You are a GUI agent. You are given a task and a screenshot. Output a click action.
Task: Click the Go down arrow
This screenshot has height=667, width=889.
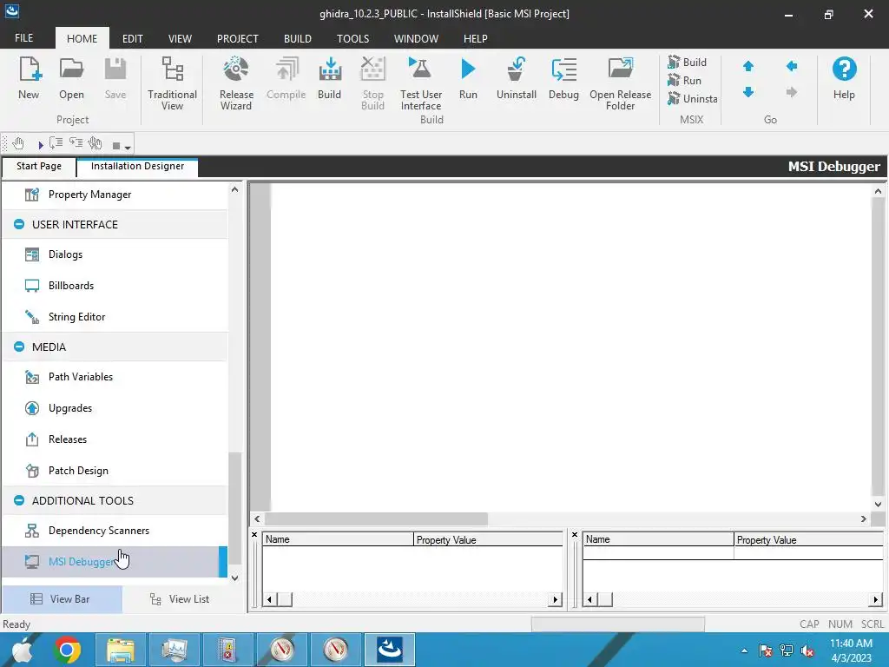tap(748, 92)
